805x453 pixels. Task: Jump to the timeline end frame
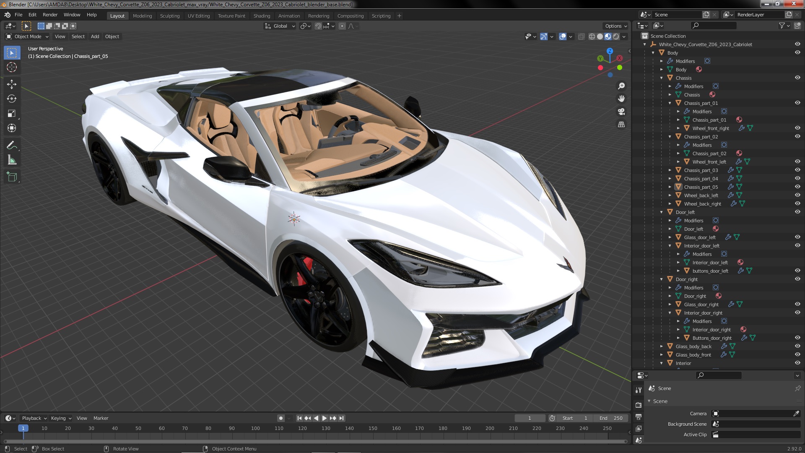tap(342, 418)
